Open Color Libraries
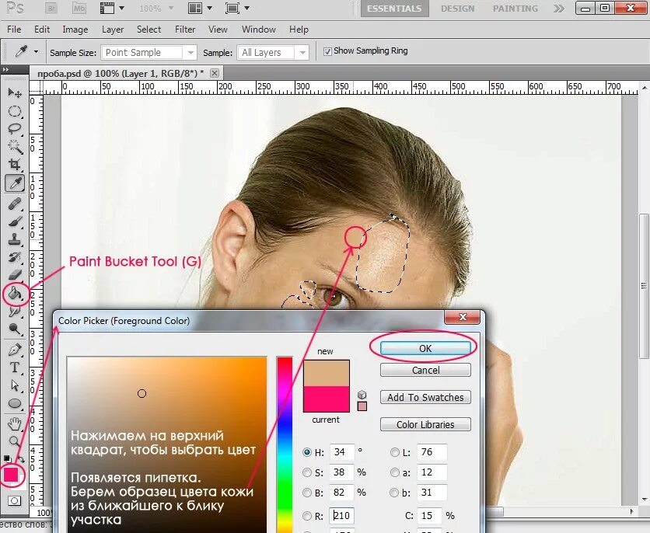 (x=425, y=424)
